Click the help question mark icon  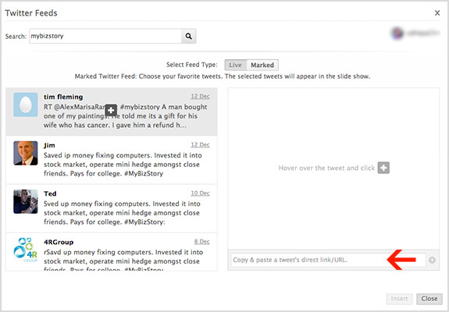[x=432, y=260]
